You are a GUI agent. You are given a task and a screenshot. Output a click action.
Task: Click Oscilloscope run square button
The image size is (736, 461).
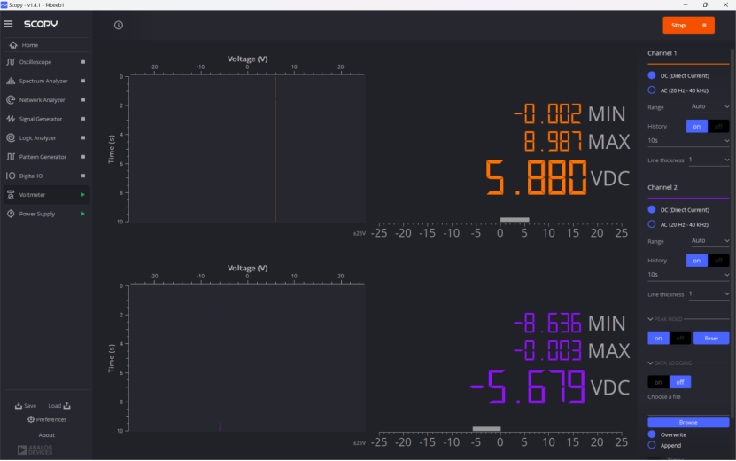click(83, 62)
